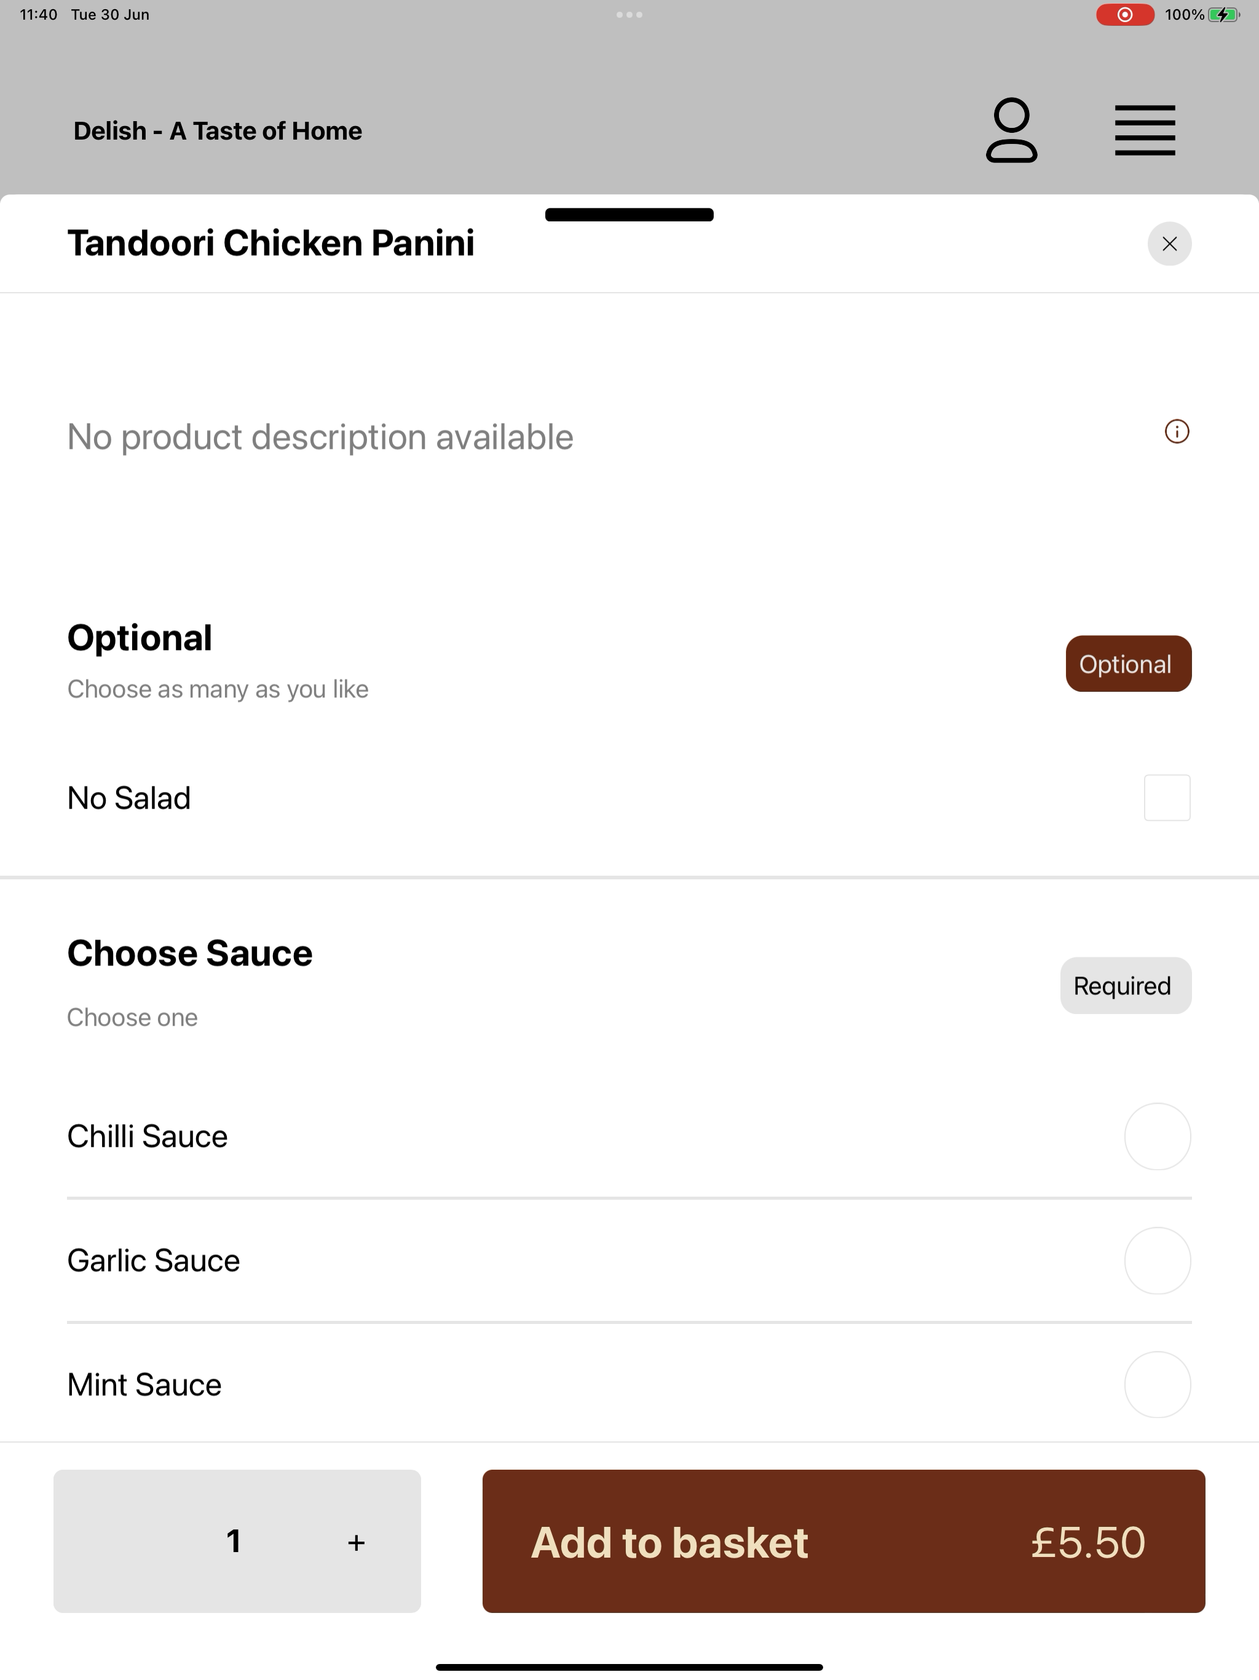
Task: Close the Tandoori Chicken Panini sheet
Action: (x=1169, y=244)
